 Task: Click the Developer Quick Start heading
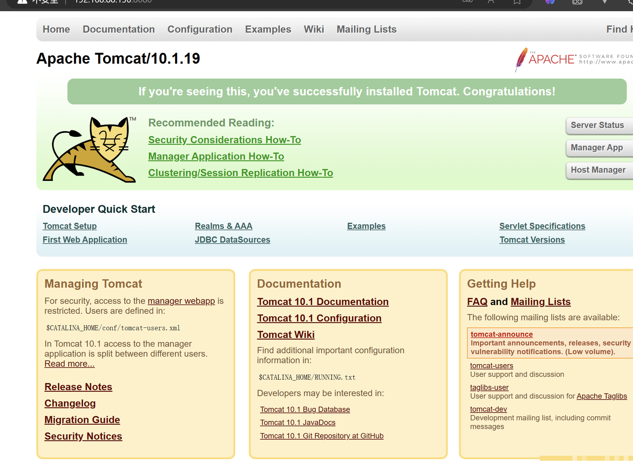click(x=99, y=209)
